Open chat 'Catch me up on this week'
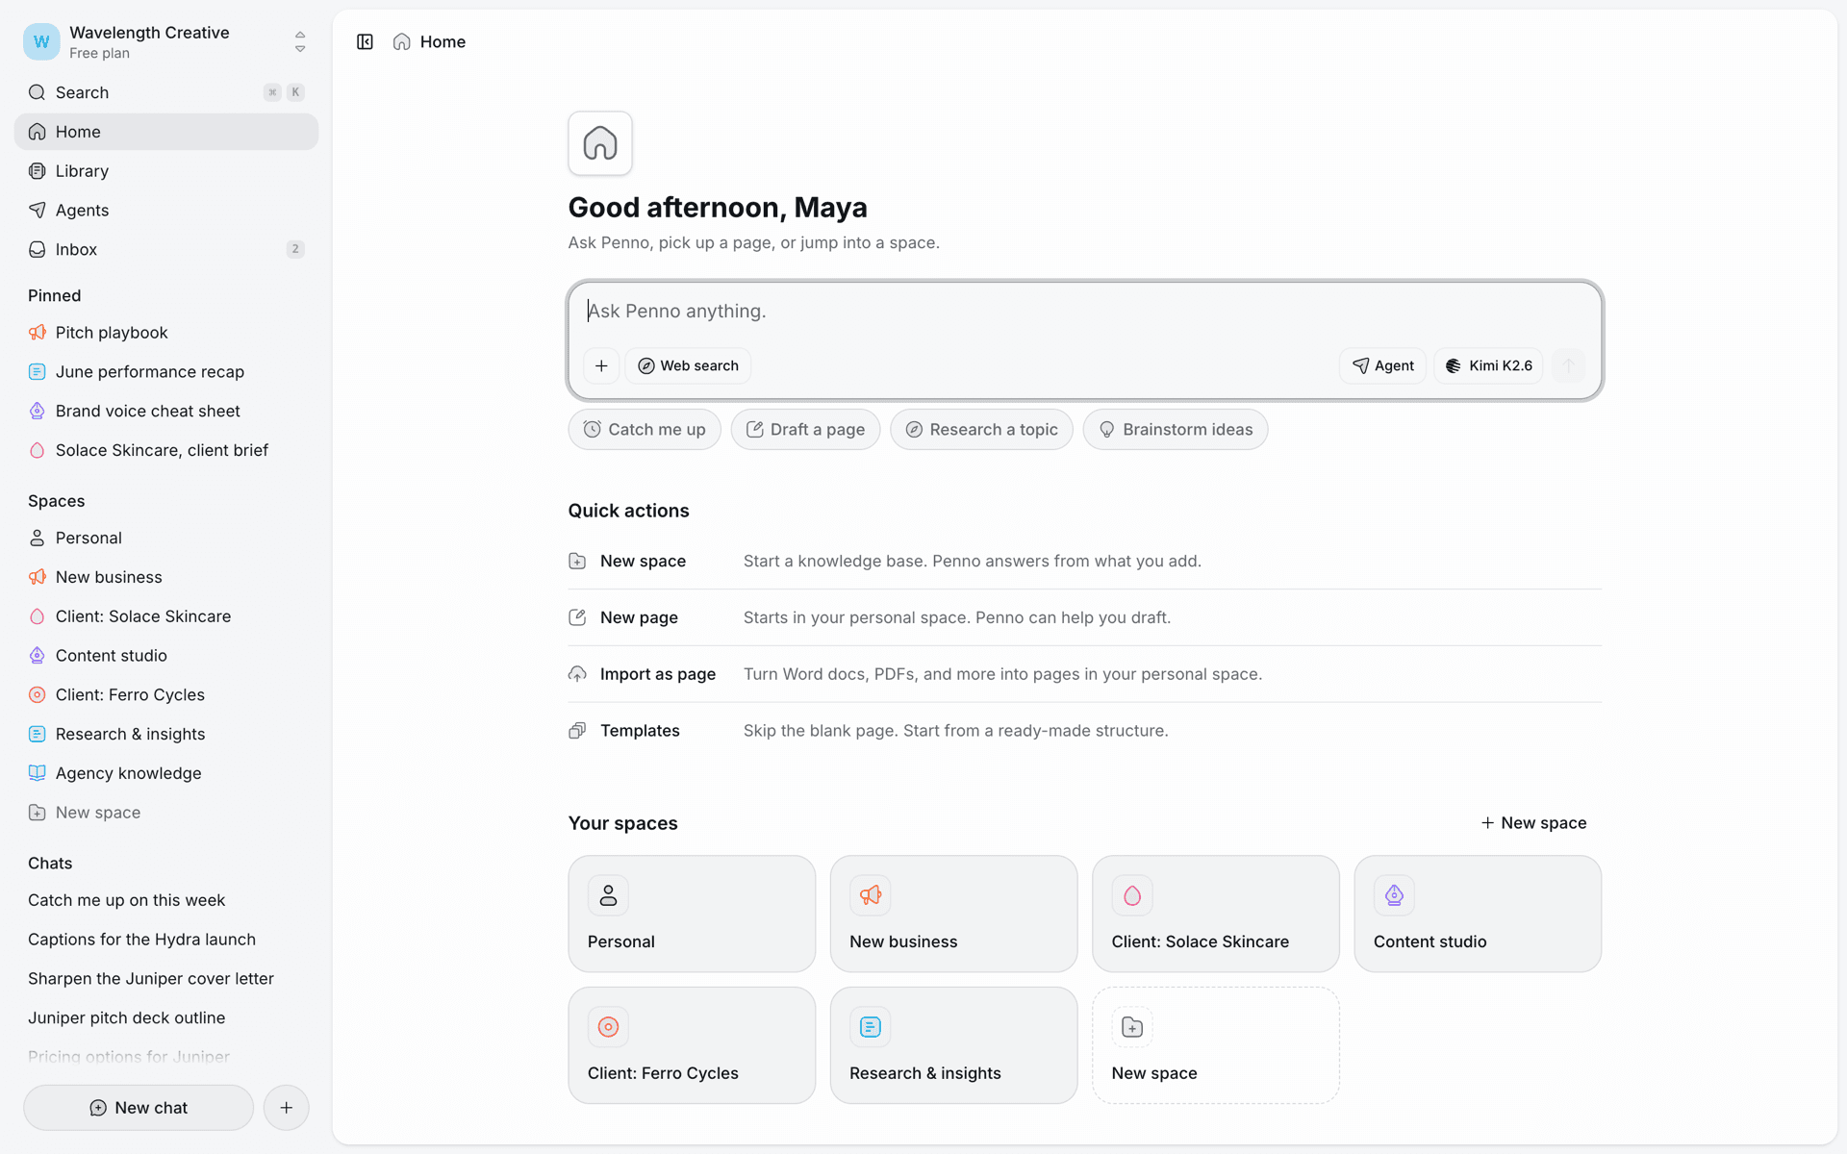 (x=165, y=900)
